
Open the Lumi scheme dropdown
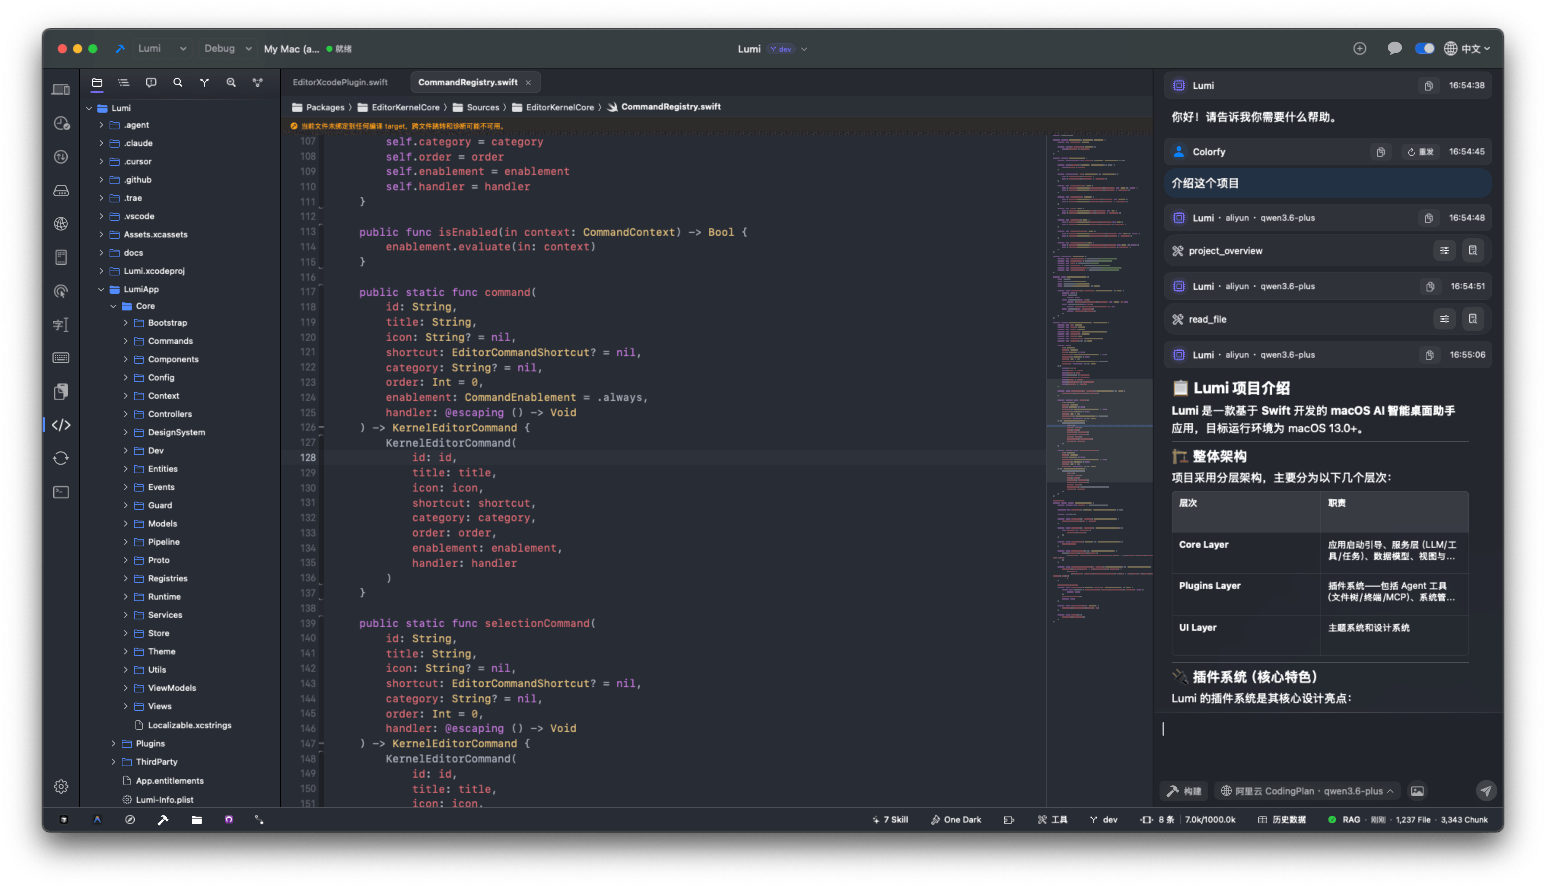pyautogui.click(x=162, y=49)
